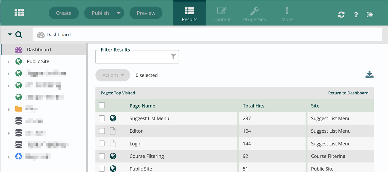
Task: Download the results using the export icon
Action: 369,75
